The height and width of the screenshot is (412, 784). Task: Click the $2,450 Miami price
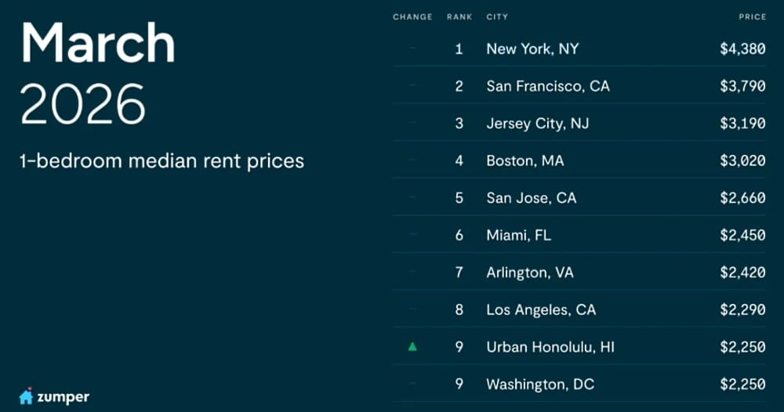coord(742,235)
